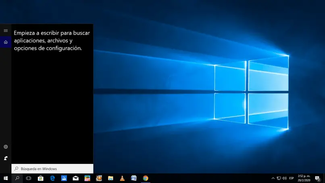Open File Explorer from the taskbar
The height and width of the screenshot is (183, 325).
[x=110, y=178]
